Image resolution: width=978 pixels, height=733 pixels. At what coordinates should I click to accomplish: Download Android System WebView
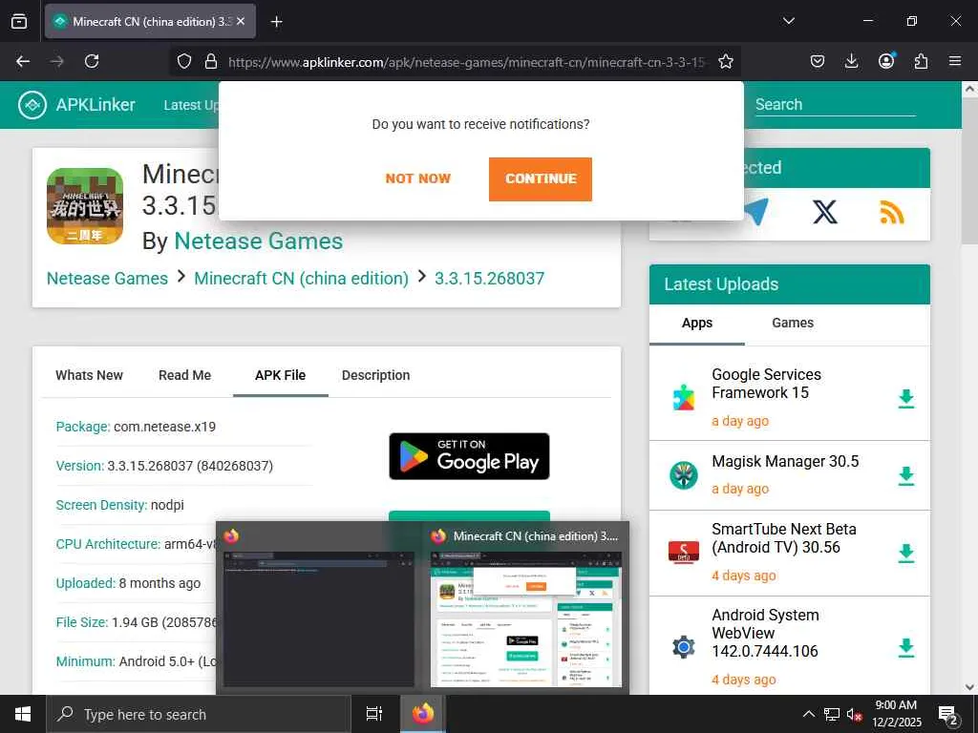click(906, 648)
